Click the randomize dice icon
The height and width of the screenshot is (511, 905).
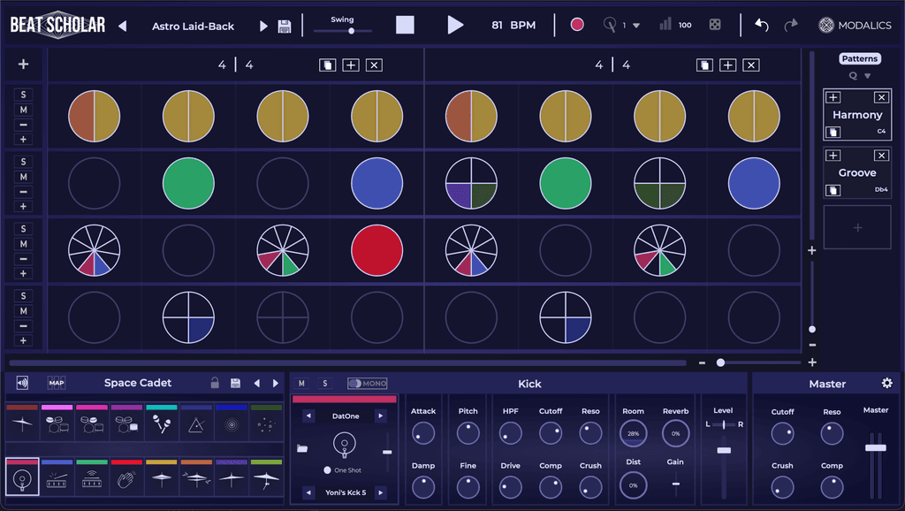[x=713, y=25]
